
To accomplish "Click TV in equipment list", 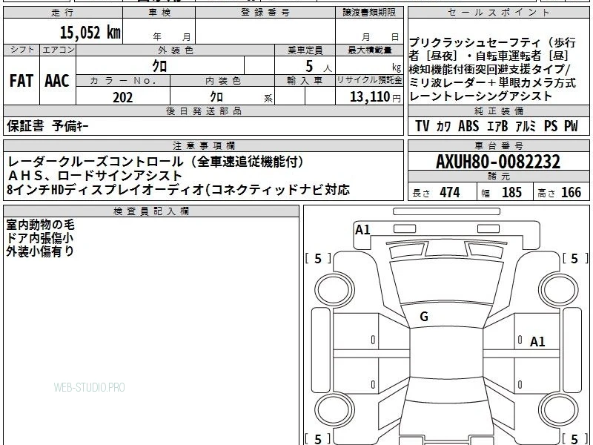I will [422, 126].
